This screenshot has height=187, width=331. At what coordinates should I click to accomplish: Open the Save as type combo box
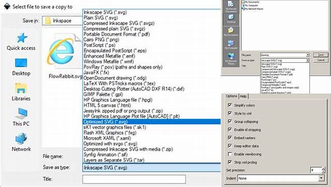pyautogui.click(x=151, y=167)
